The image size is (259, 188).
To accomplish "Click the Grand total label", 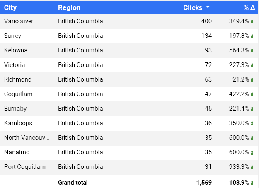I will coord(73,183).
